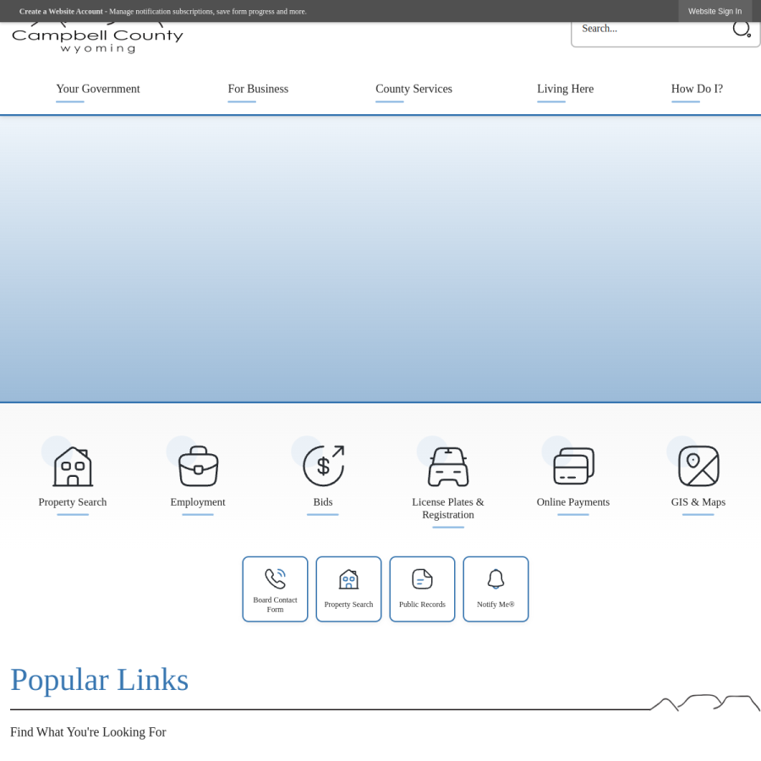
Task: Open the For Business menu
Action: point(258,89)
